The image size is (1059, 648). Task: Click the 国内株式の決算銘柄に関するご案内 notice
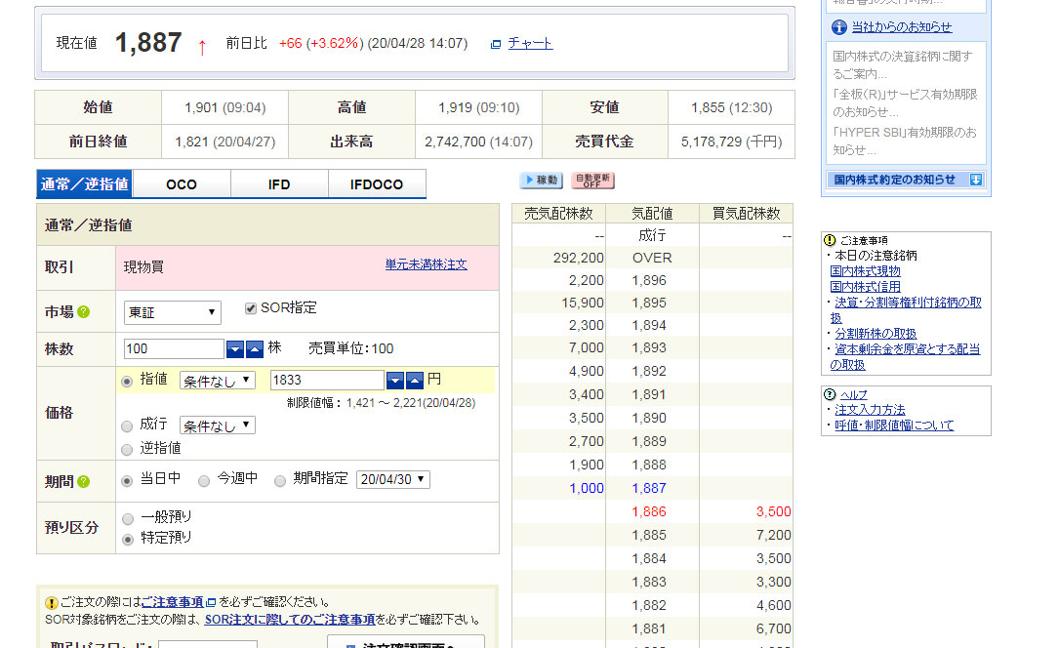point(902,64)
